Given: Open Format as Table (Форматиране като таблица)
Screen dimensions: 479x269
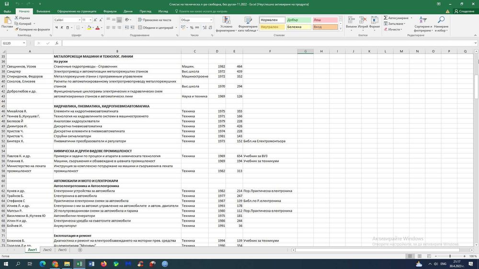Looking at the screenshot, I should (x=248, y=24).
